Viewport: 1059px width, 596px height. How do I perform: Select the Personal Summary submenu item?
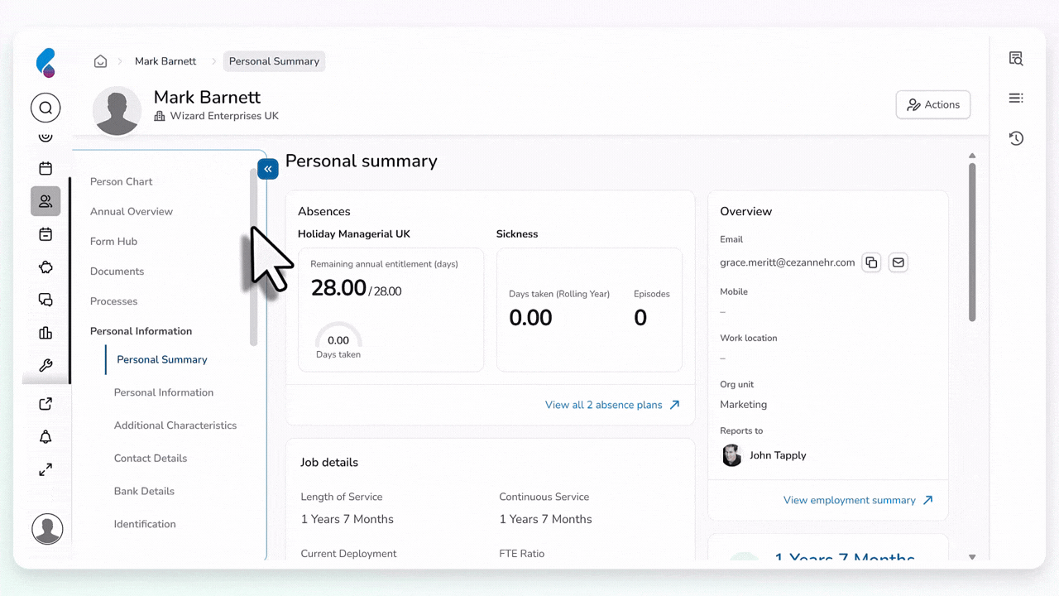[162, 359]
